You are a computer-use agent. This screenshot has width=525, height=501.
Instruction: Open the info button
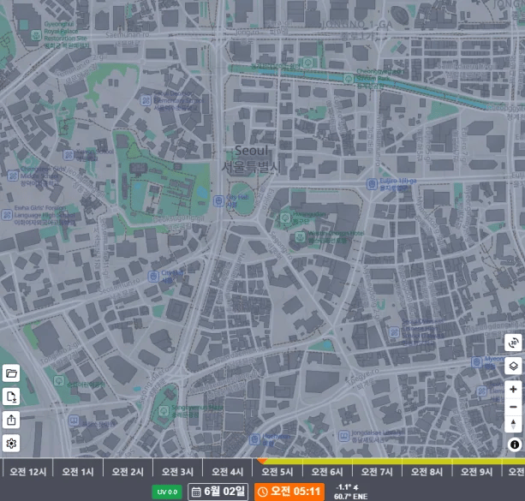coord(515,444)
